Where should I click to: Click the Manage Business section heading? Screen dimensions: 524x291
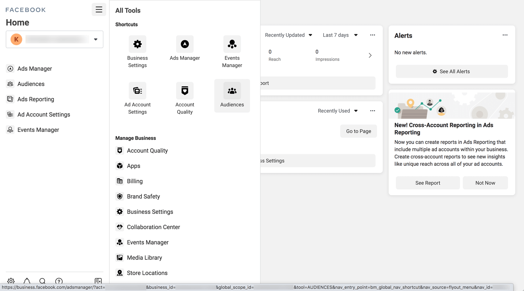(136, 138)
